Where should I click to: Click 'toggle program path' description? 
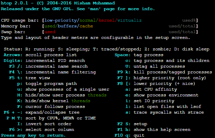click(x=51, y=84)
